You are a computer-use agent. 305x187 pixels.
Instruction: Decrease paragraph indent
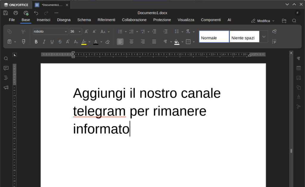tap(154, 32)
